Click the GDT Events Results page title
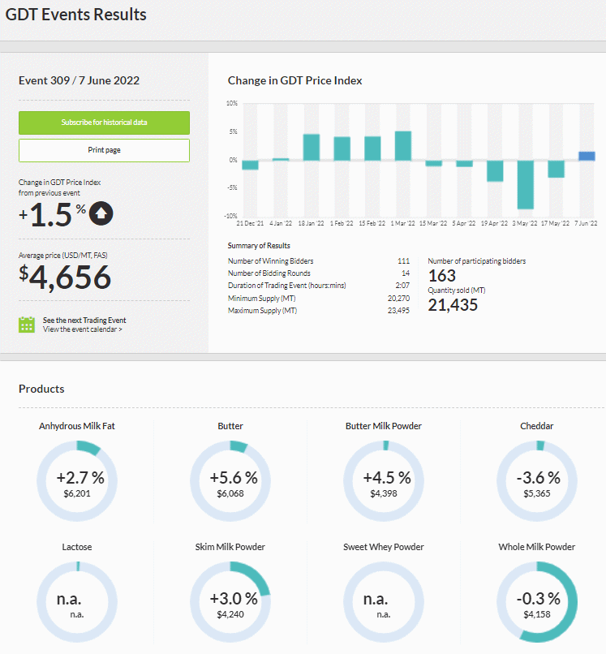Viewport: 606px width, 654px height. [x=76, y=15]
